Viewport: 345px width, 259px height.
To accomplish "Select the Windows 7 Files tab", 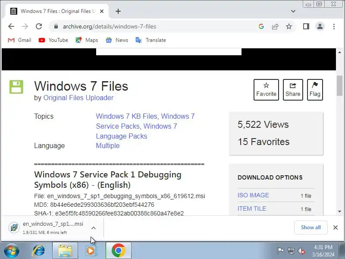I will coord(57,11).
